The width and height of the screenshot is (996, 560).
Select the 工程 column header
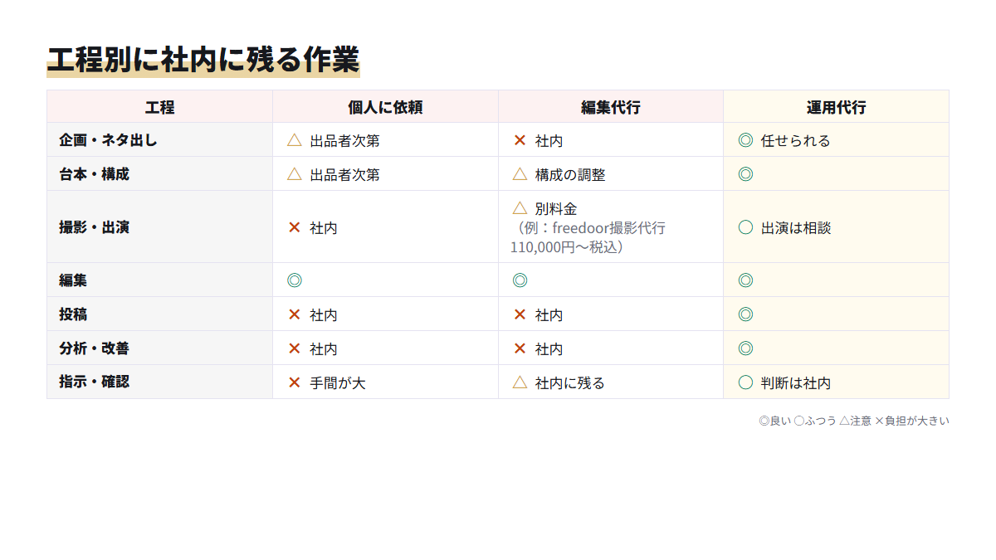pos(160,107)
